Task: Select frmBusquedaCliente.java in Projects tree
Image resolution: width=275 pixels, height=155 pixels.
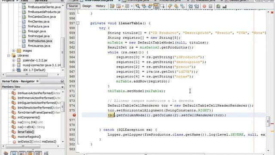Action: tap(44, 7)
